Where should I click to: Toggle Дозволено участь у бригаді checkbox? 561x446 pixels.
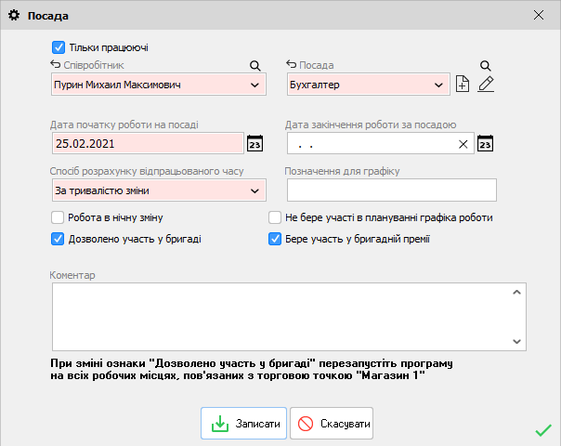[59, 239]
